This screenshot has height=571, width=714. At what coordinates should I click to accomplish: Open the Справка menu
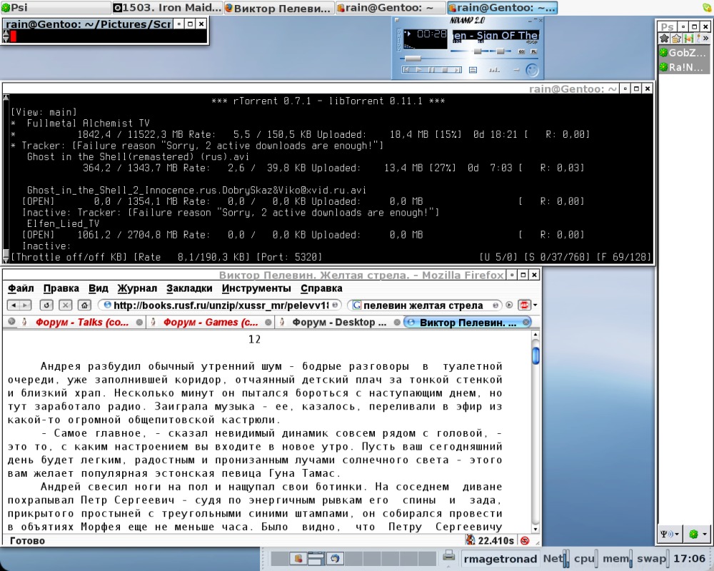coord(321,288)
